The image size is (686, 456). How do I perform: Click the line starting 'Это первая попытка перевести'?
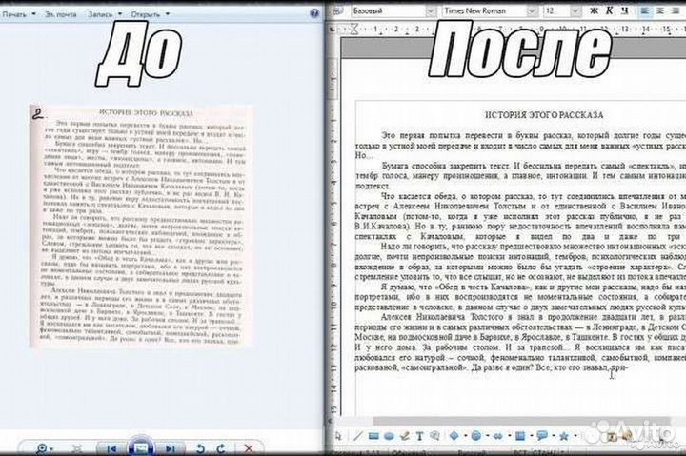point(534,135)
